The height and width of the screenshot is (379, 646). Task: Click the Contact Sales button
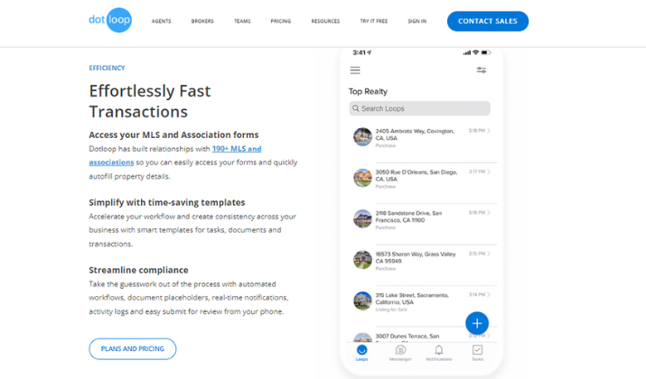(x=488, y=21)
